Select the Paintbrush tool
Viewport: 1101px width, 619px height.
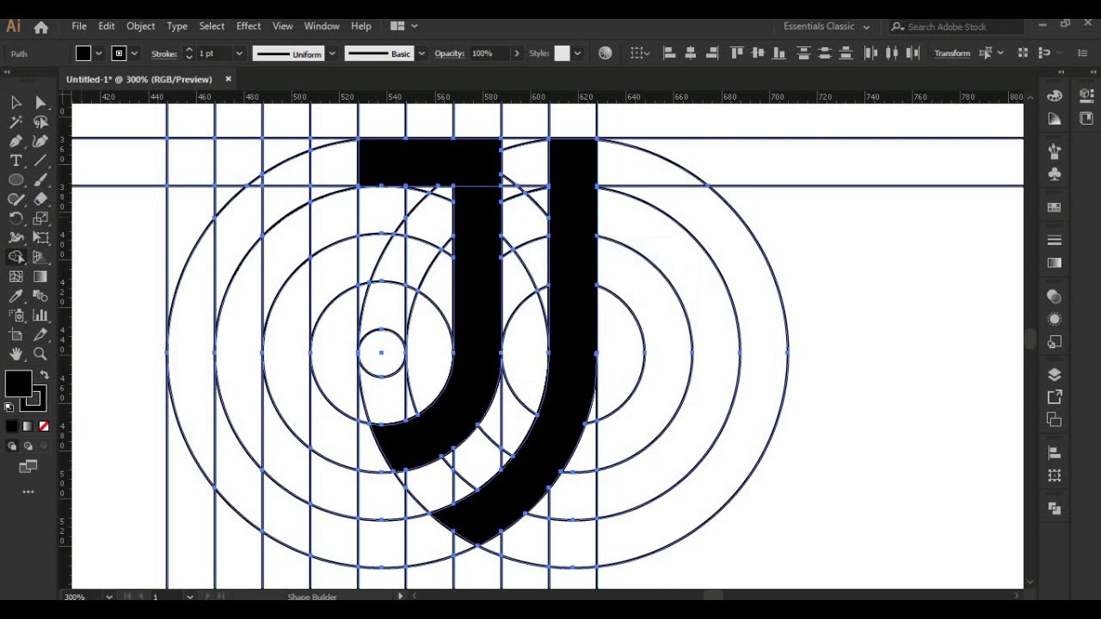click(40, 180)
